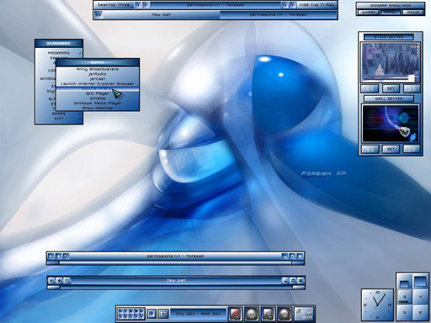
Task: Toggle the Sidebar Show/Hide bar
Action: [x=390, y=5]
